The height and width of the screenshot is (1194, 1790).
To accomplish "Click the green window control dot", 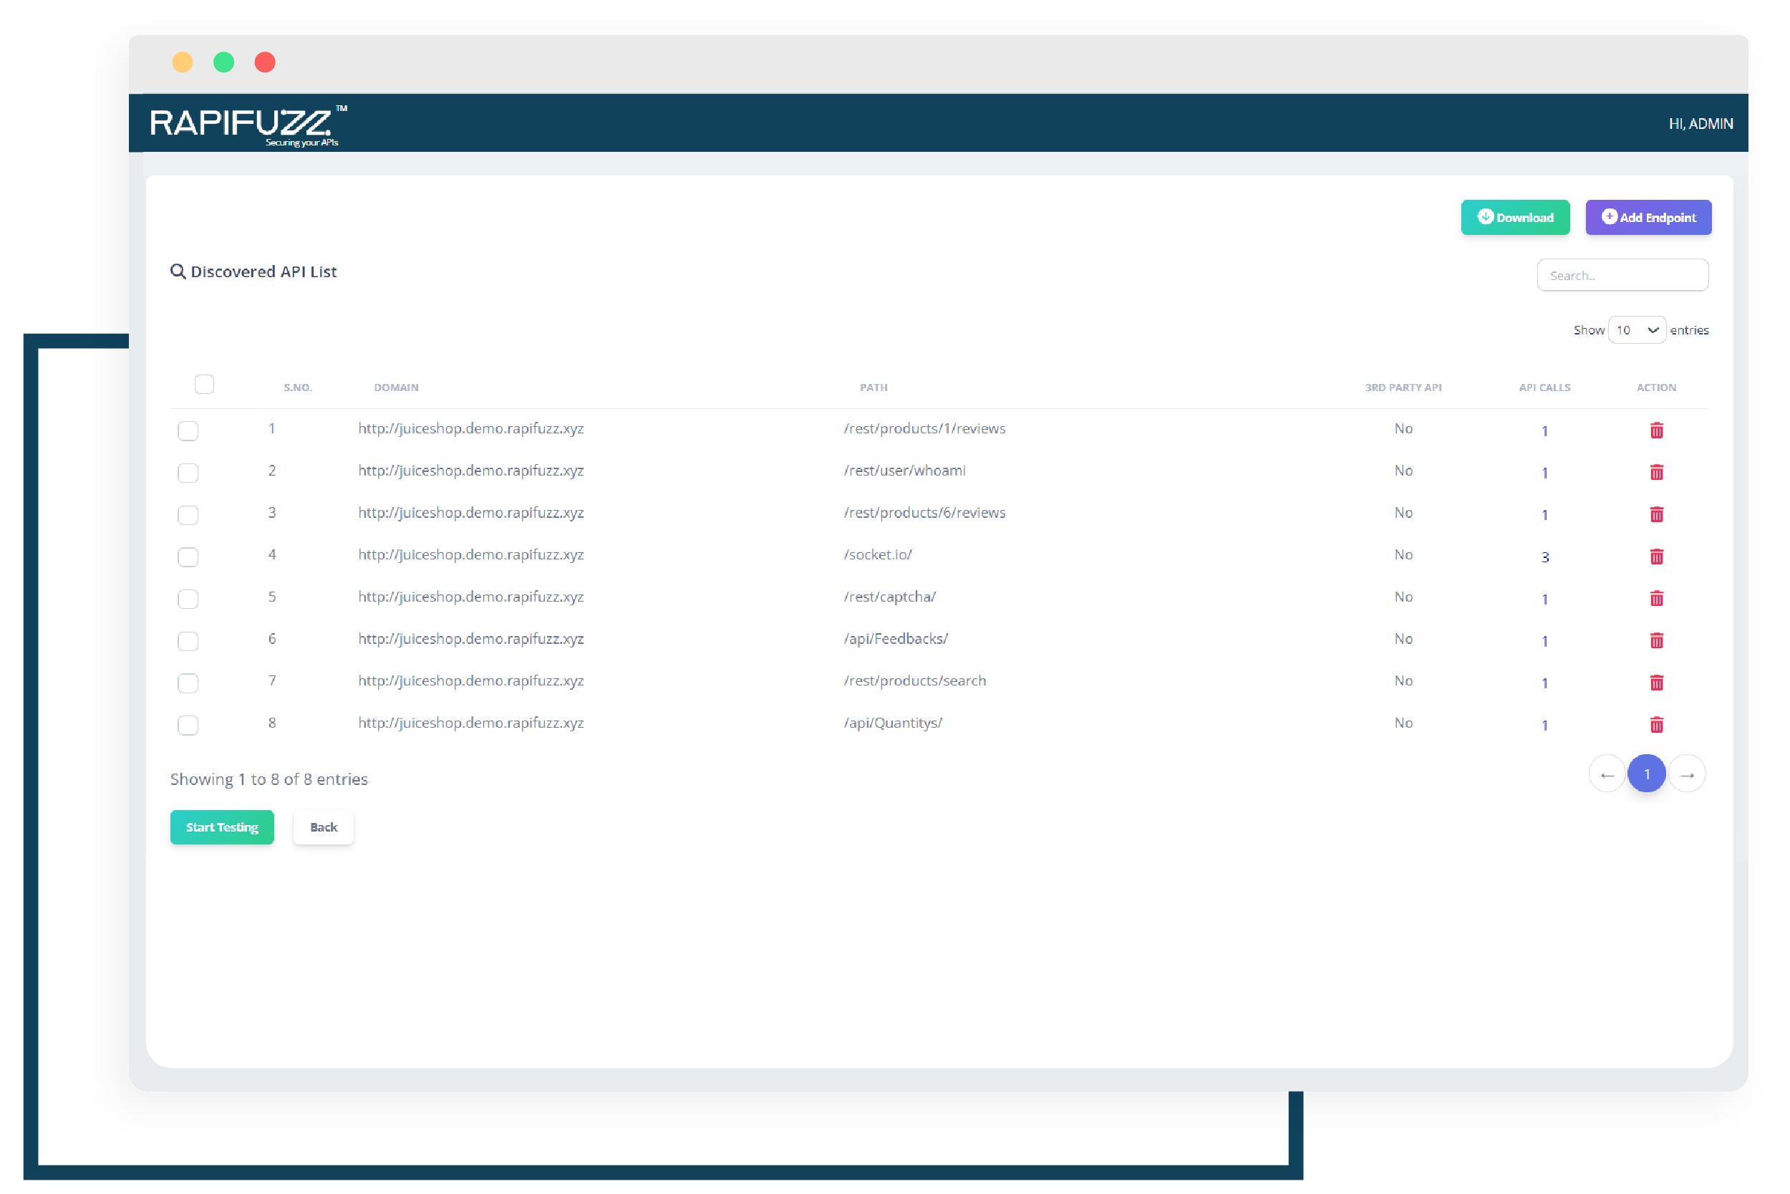I will click(x=223, y=62).
